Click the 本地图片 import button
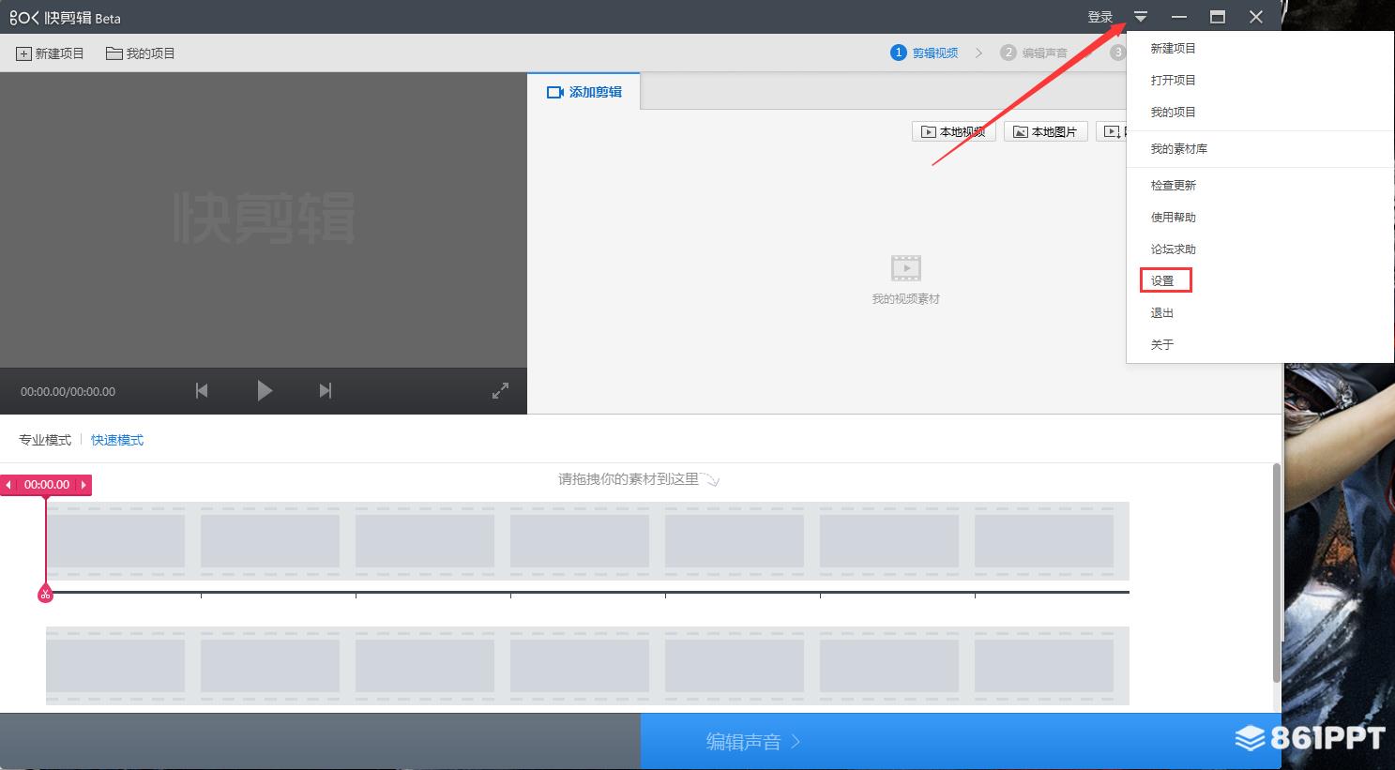Viewport: 1395px width, 770px height. point(1046,131)
